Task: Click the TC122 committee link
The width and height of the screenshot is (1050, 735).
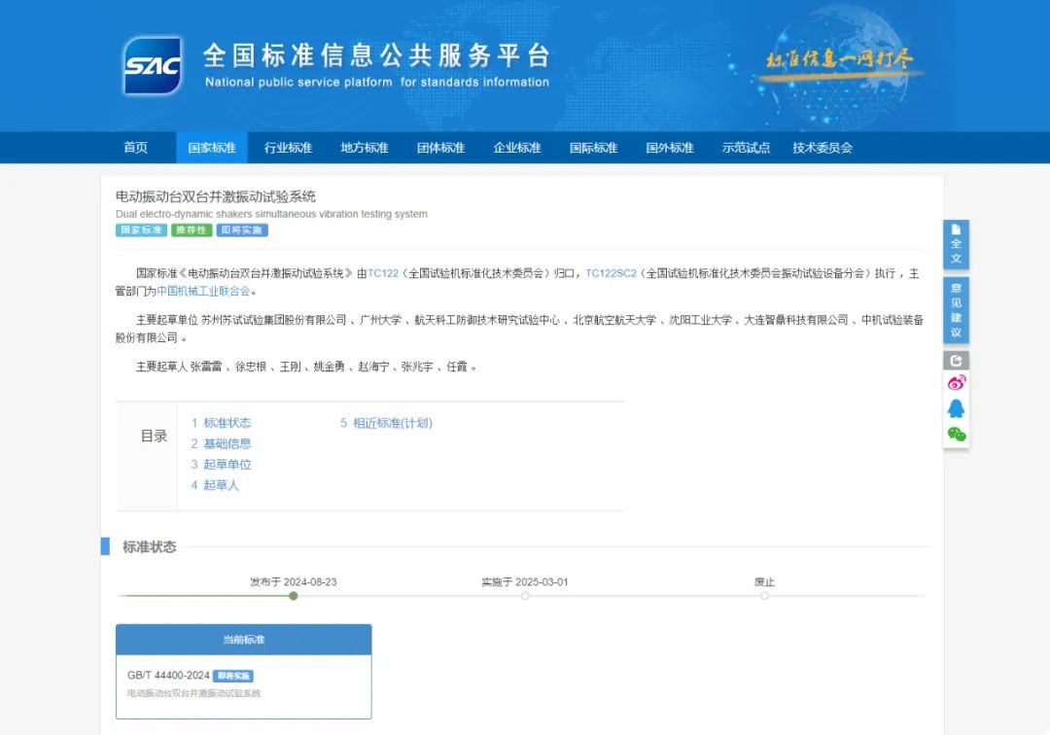Action: pos(383,274)
